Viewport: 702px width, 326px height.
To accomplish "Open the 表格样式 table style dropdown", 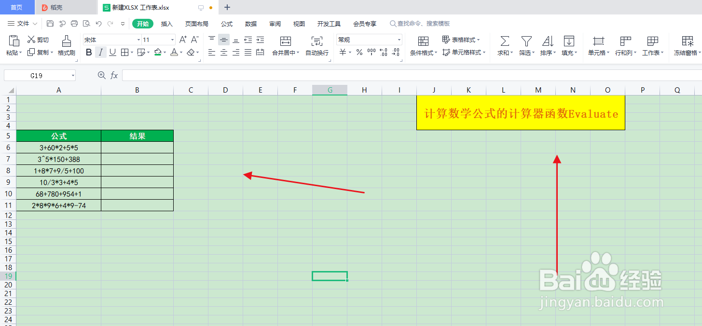I will coord(461,40).
